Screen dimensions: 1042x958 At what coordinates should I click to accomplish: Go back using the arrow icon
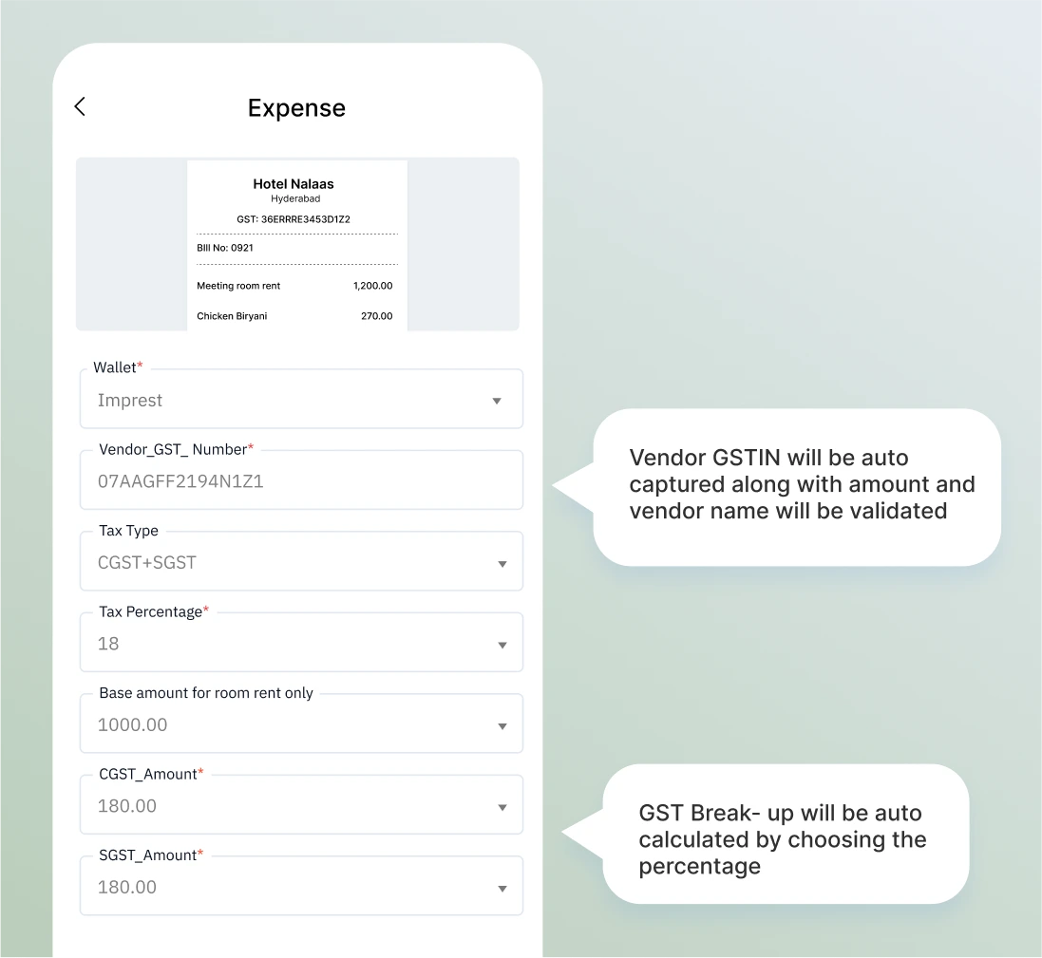click(x=81, y=107)
